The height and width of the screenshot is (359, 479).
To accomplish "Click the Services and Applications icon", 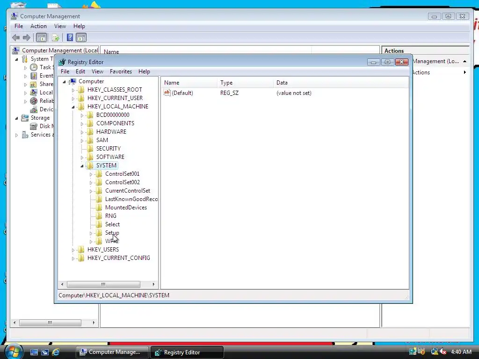I will (25, 135).
